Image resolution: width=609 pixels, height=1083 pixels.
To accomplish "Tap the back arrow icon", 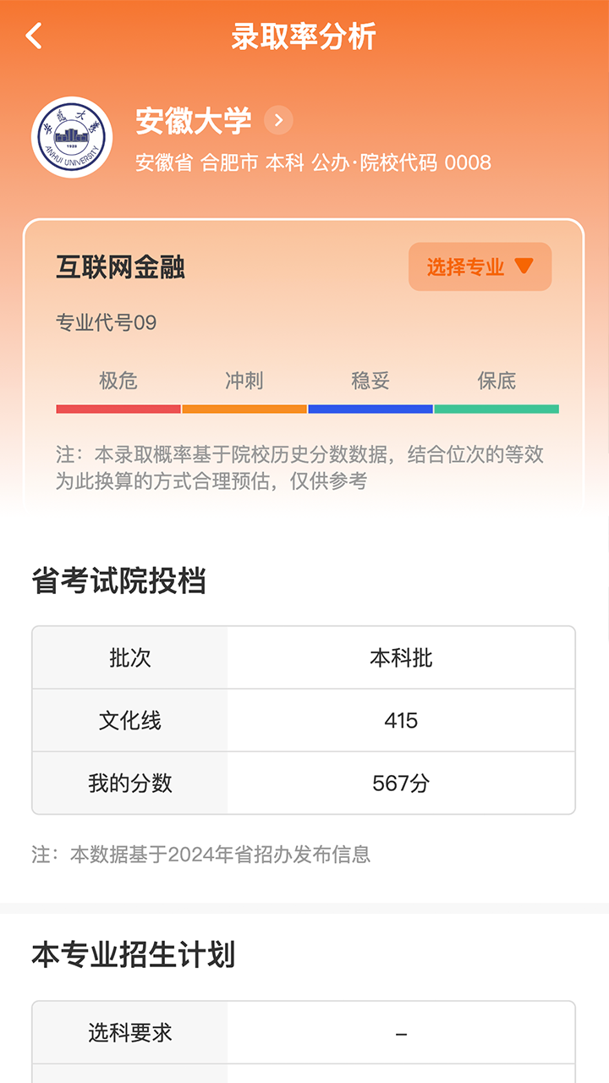I will [33, 37].
